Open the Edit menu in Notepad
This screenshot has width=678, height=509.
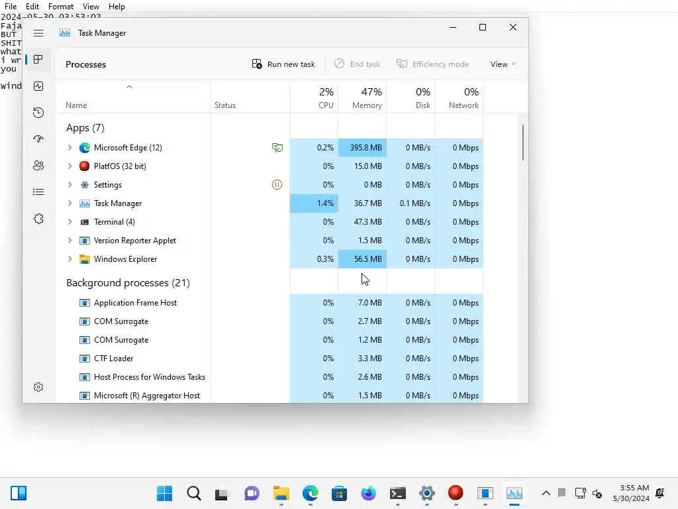tap(32, 7)
